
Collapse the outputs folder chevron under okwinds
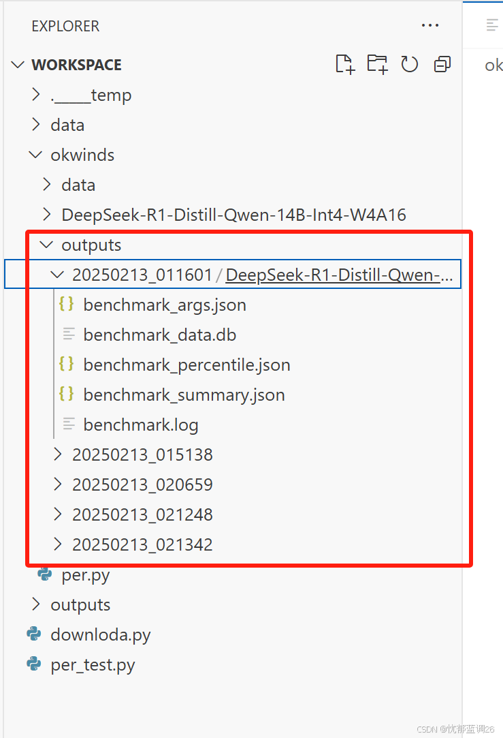(46, 244)
